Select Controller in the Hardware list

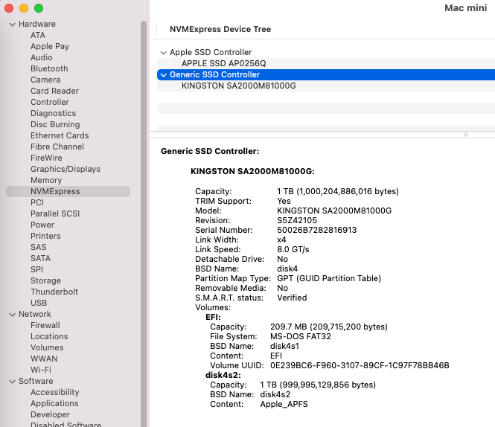pos(50,102)
